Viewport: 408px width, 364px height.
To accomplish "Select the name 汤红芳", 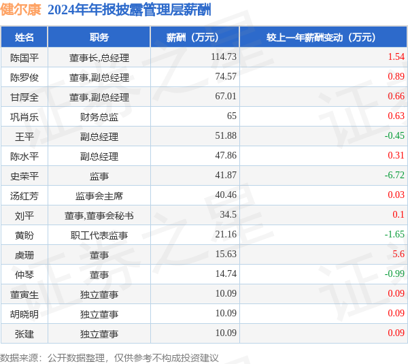I will pyautogui.click(x=24, y=196).
